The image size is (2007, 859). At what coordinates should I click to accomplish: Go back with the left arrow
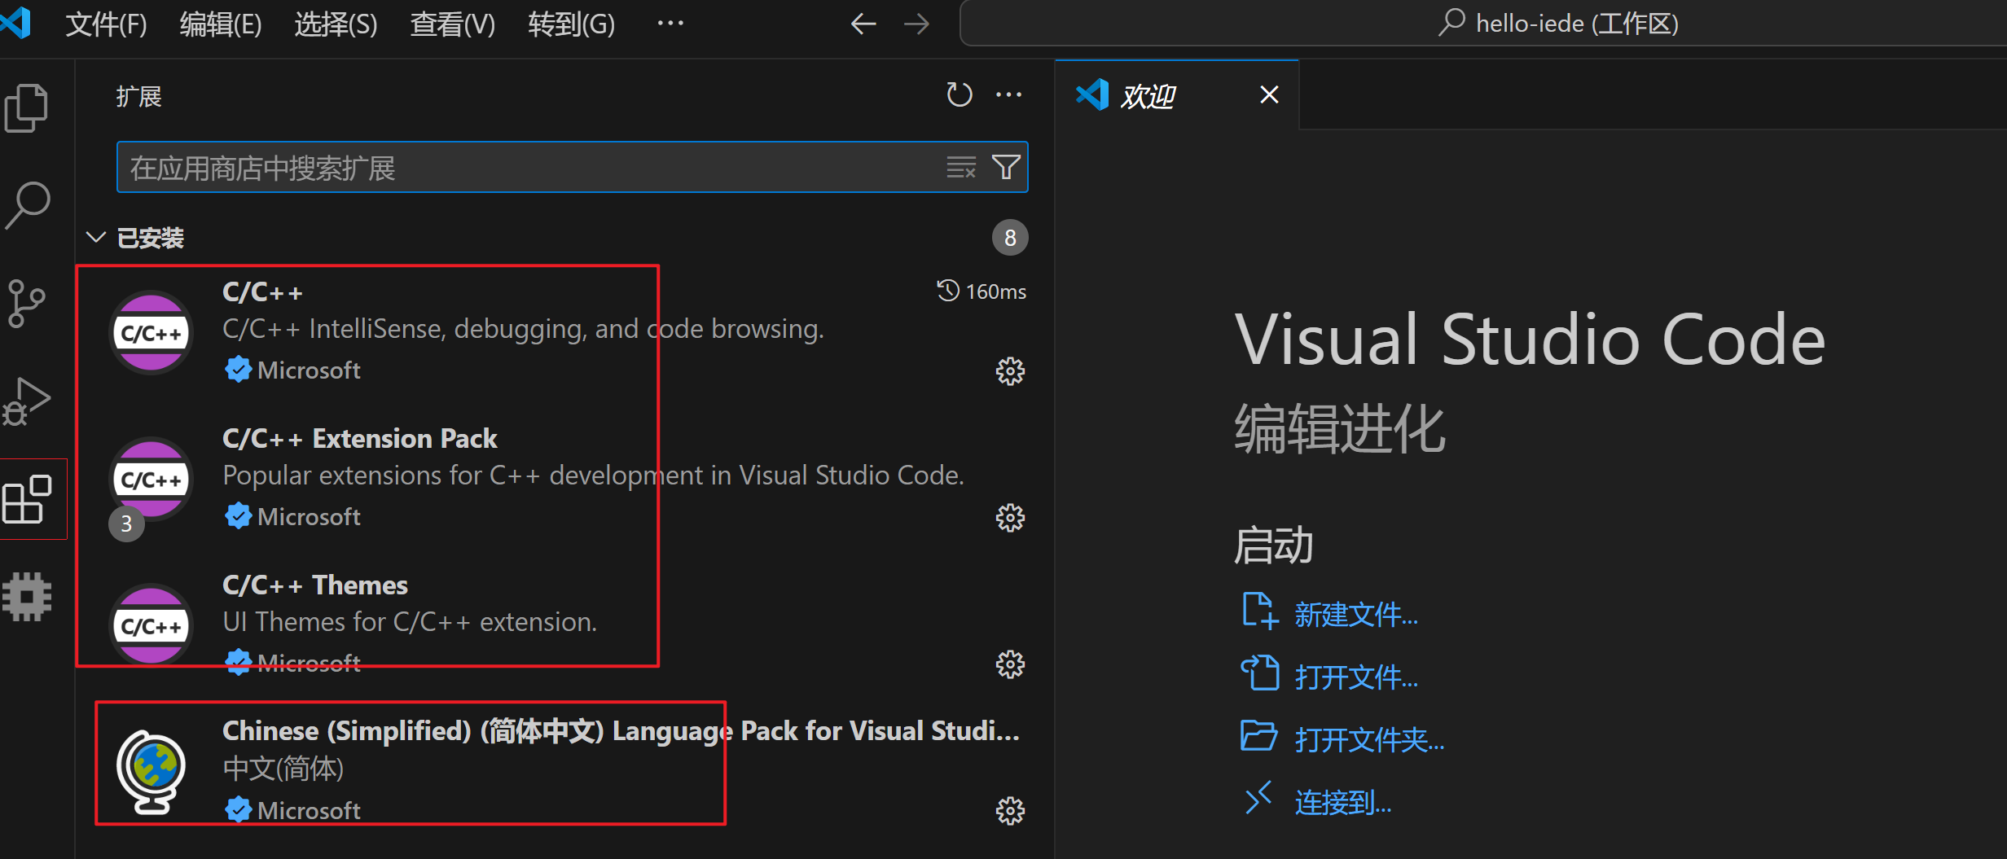pos(863,24)
